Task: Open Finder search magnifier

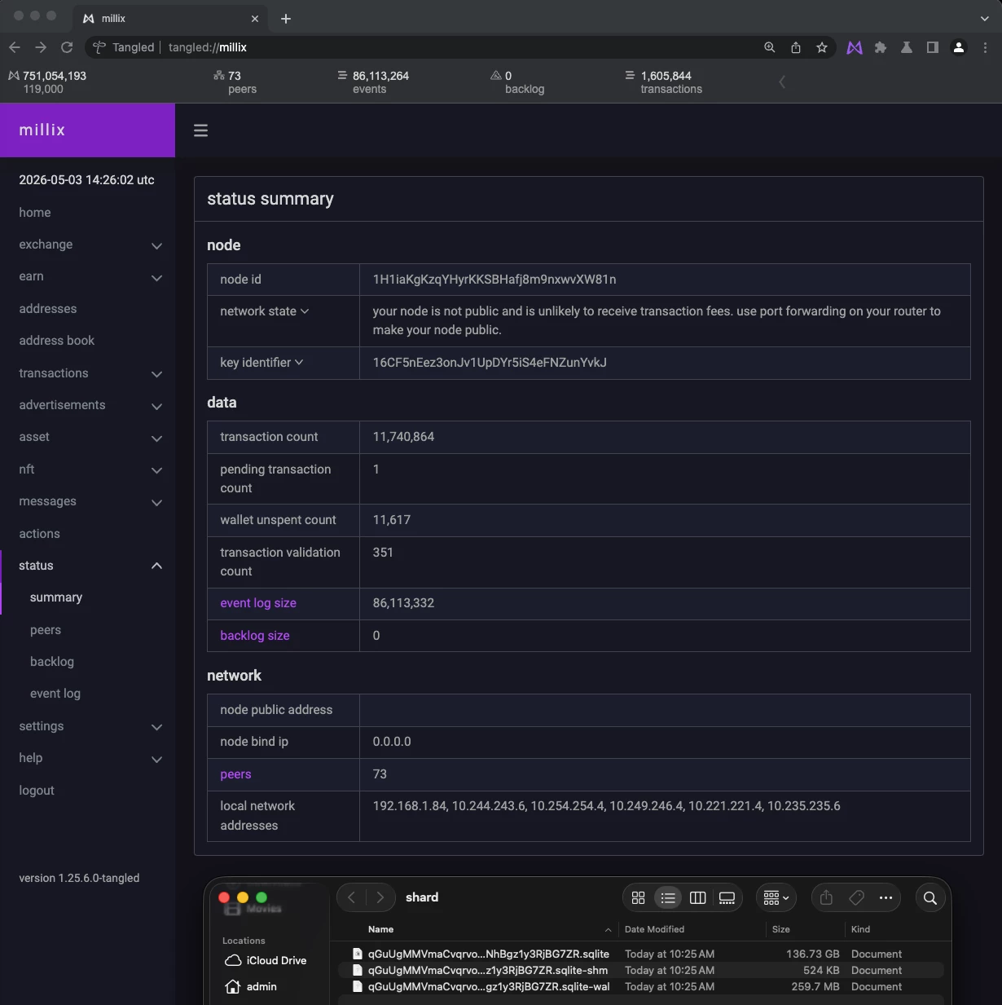Action: point(929,897)
